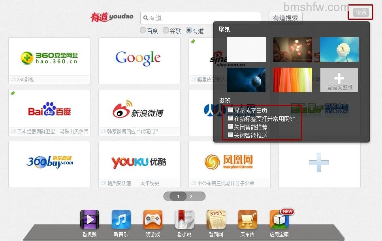The height and width of the screenshot is (241, 382).
Task: Open the 艳后变妖姬——太平秘史 headline link
Action: tap(133, 183)
